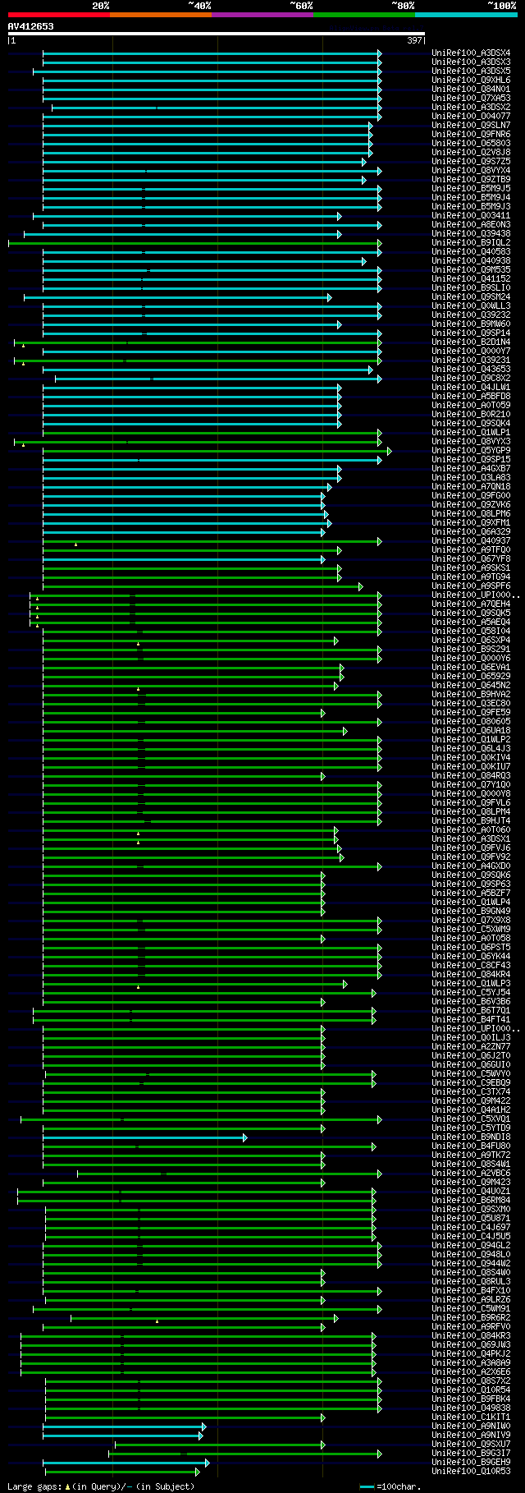
Task: Open hit UniRef100_B0R210
Action: point(471,415)
